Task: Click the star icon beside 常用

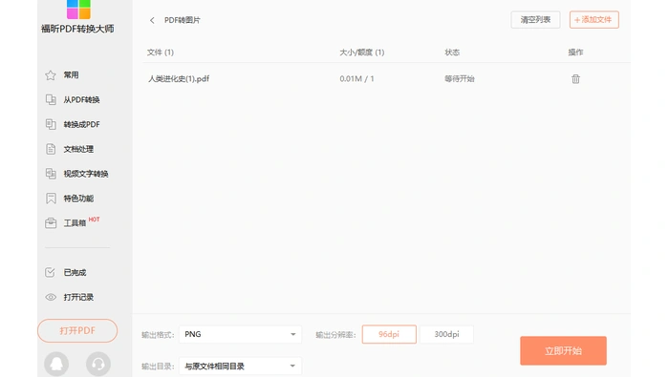Action: (51, 75)
